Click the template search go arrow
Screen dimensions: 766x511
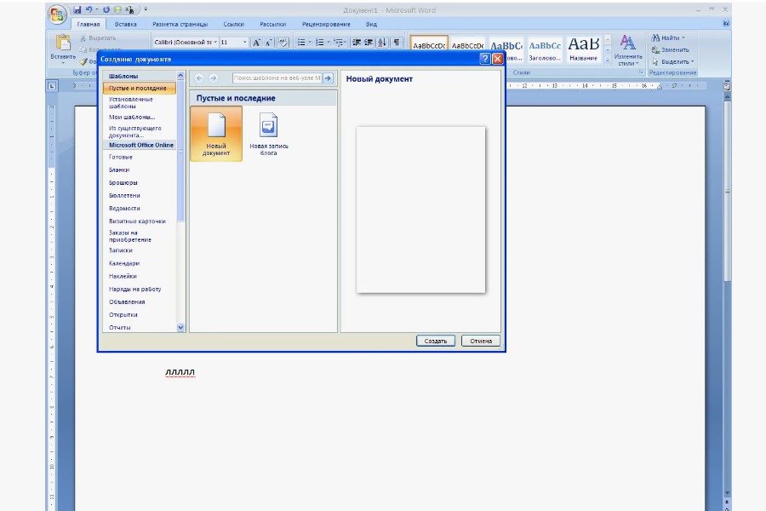(328, 78)
